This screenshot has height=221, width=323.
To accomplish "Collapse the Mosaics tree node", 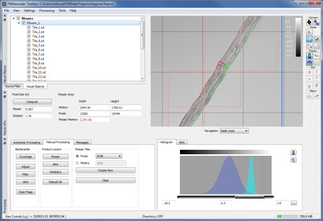I will tap(13, 19).
